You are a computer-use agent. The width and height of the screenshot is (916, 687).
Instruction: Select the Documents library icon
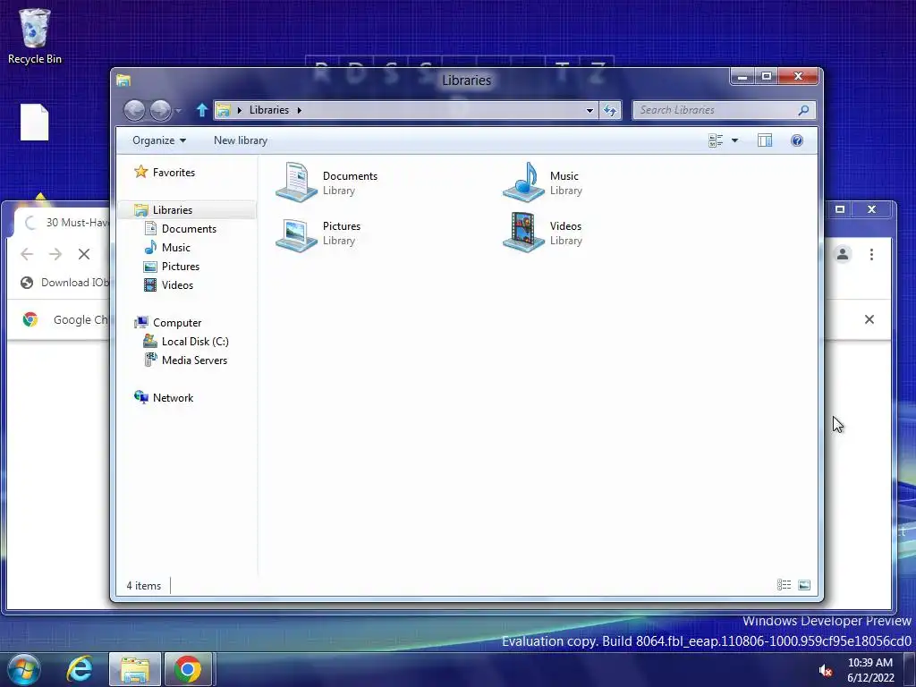[x=296, y=182]
